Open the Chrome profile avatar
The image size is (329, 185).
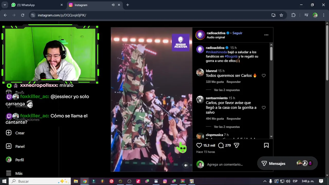pos(315,15)
